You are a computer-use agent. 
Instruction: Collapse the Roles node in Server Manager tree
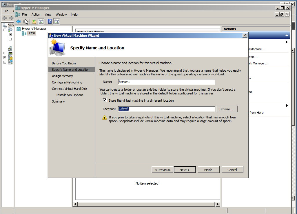(5, 30)
